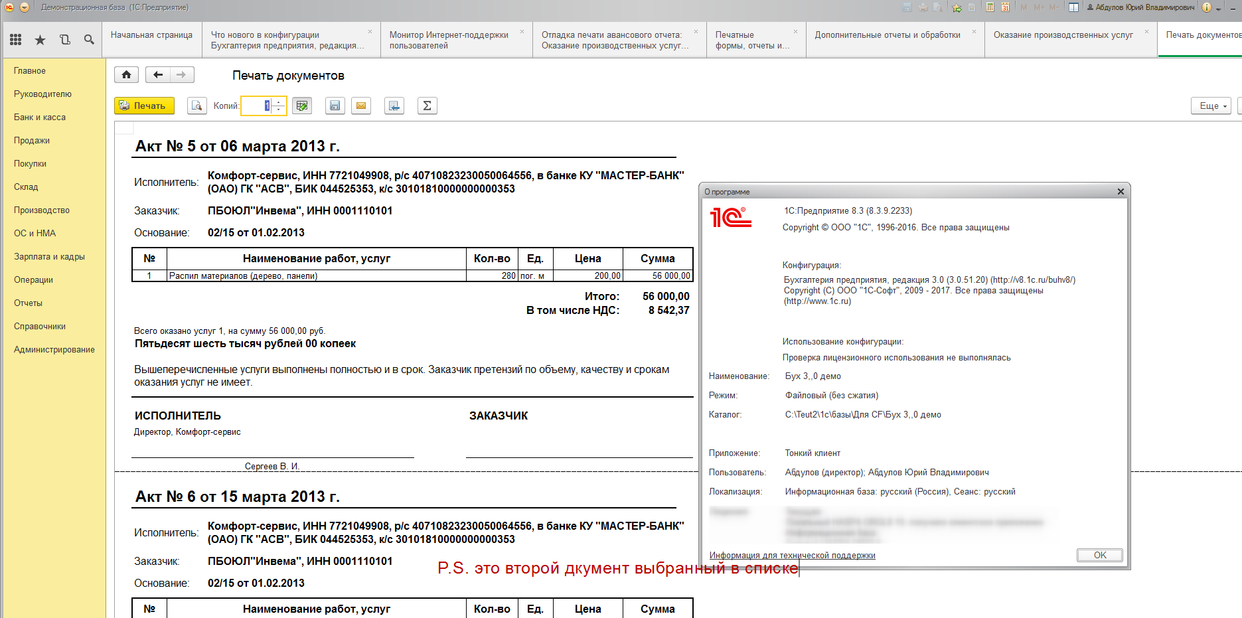This screenshot has width=1242, height=618.
Task: Click top bar preview icon
Action: (x=937, y=7)
